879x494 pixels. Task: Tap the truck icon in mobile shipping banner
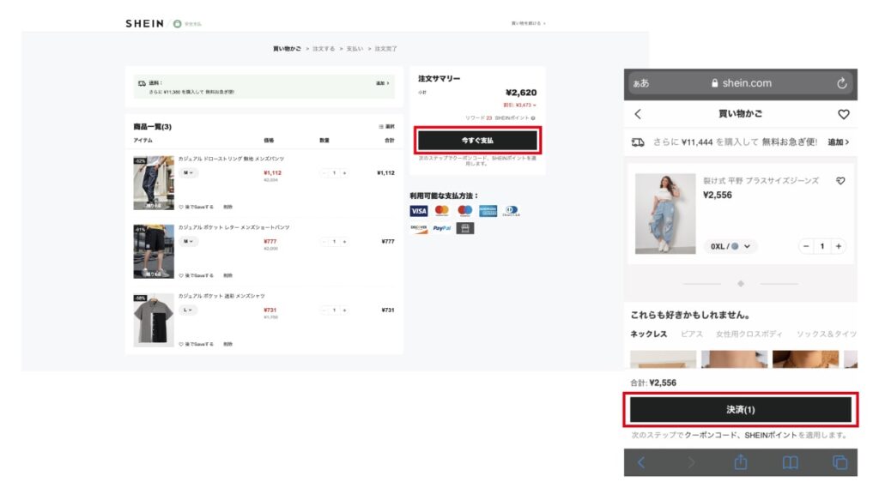pyautogui.click(x=638, y=142)
